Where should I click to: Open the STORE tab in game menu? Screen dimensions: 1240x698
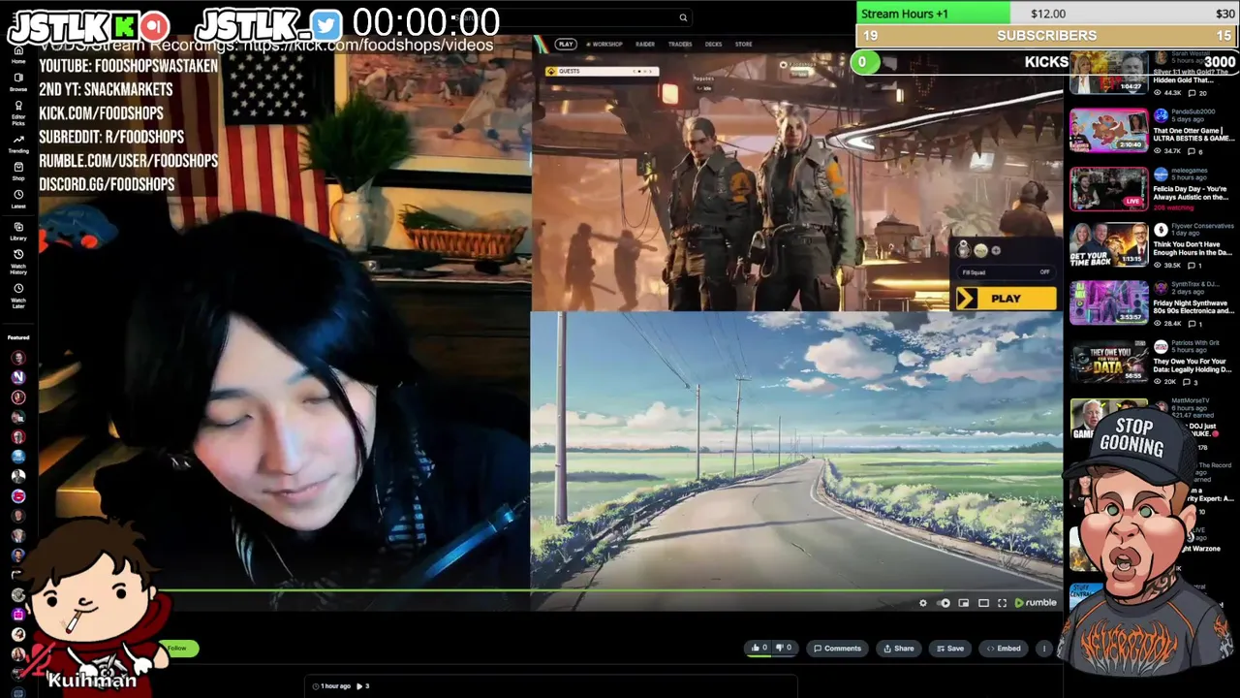tap(743, 44)
